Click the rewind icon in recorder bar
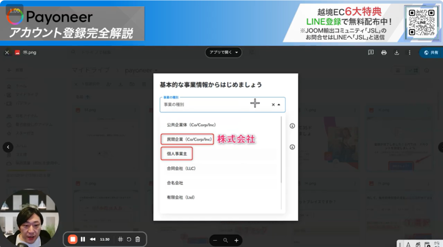The height and width of the screenshot is (247, 443). coord(93,239)
